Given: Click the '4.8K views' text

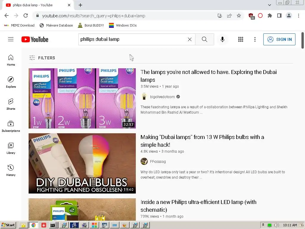Looking at the screenshot, I should click(149, 151).
